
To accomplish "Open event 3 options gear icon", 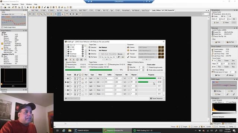I will (x=68, y=86).
